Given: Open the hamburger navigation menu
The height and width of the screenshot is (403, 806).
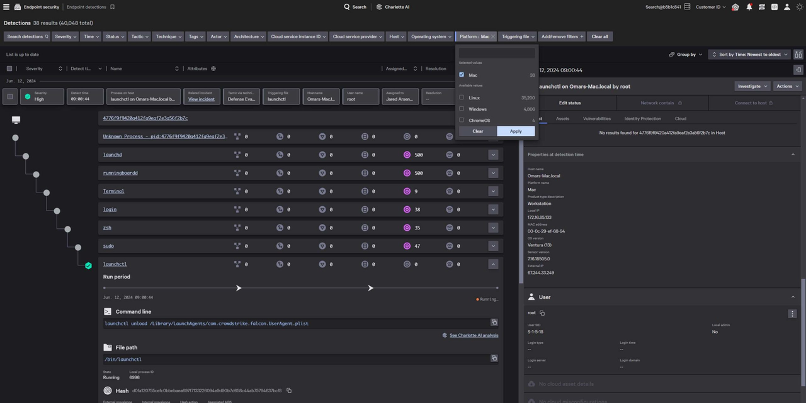Looking at the screenshot, I should coord(7,7).
